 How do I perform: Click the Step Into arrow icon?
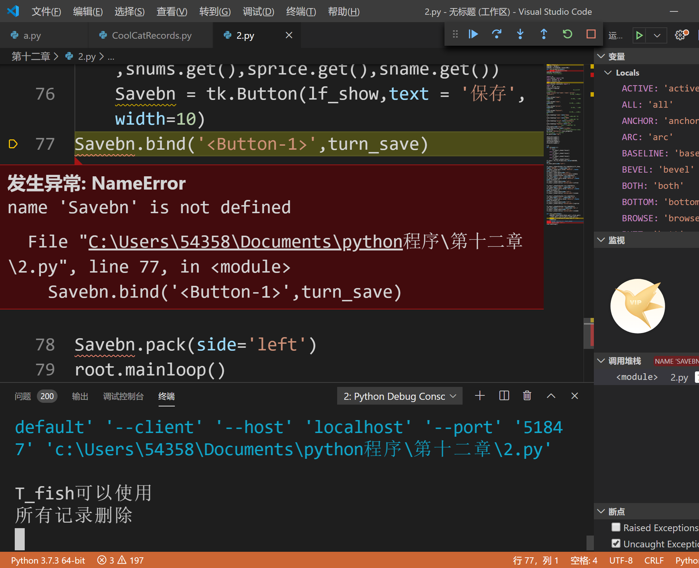pos(520,34)
